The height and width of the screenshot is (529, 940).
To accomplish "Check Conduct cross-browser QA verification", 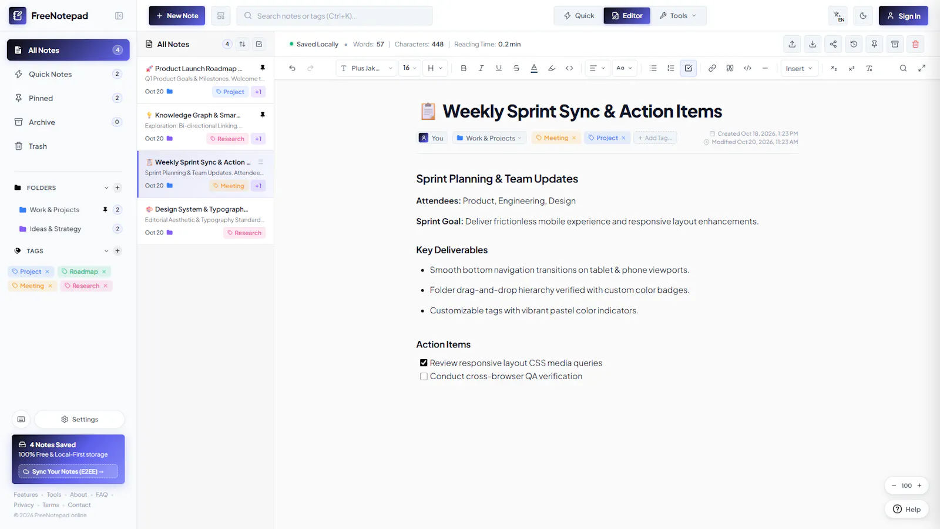I will click(x=424, y=377).
